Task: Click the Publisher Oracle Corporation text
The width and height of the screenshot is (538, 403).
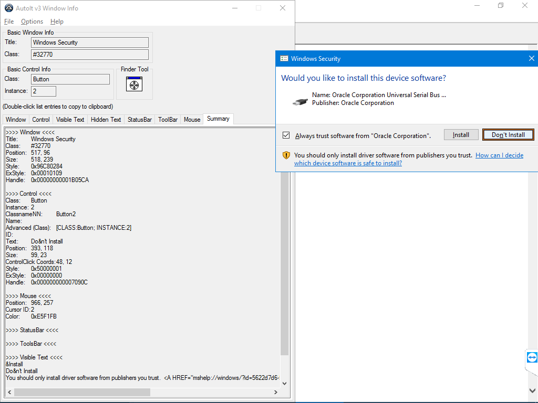Action: [353, 103]
